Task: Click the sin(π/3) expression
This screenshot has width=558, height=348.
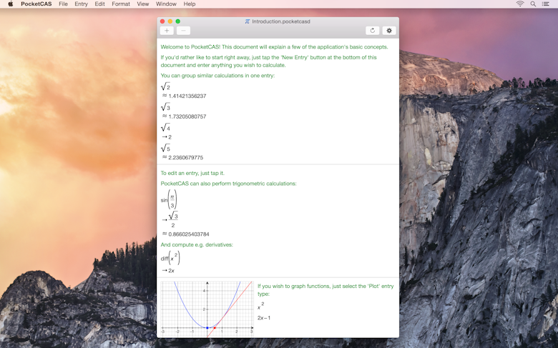Action: (169, 200)
